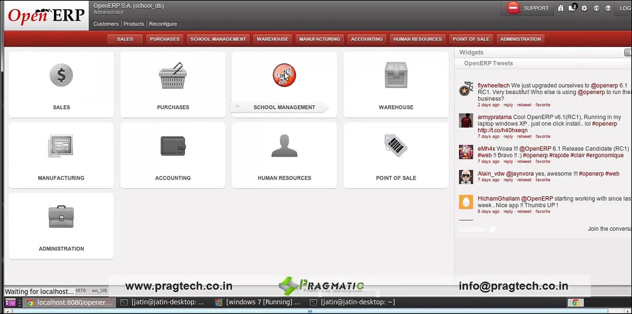Open the requests mail icon
Image resolution: width=632 pixels, height=314 pixels.
(573, 8)
